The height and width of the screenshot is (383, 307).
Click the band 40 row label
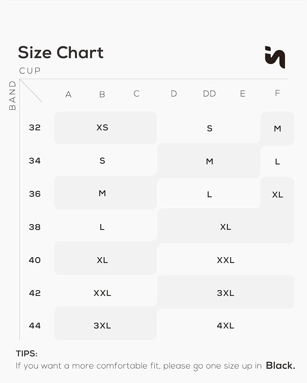point(34,260)
